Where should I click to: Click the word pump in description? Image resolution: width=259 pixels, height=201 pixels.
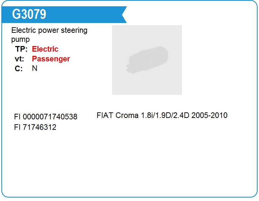20,39
